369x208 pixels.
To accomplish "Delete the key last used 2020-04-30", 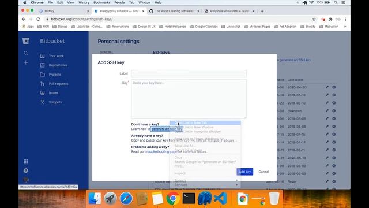I will pyautogui.click(x=334, y=87).
